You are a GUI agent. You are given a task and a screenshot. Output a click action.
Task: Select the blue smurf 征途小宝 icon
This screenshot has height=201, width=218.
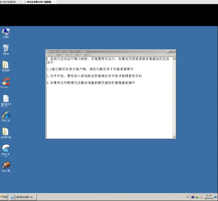6,150
